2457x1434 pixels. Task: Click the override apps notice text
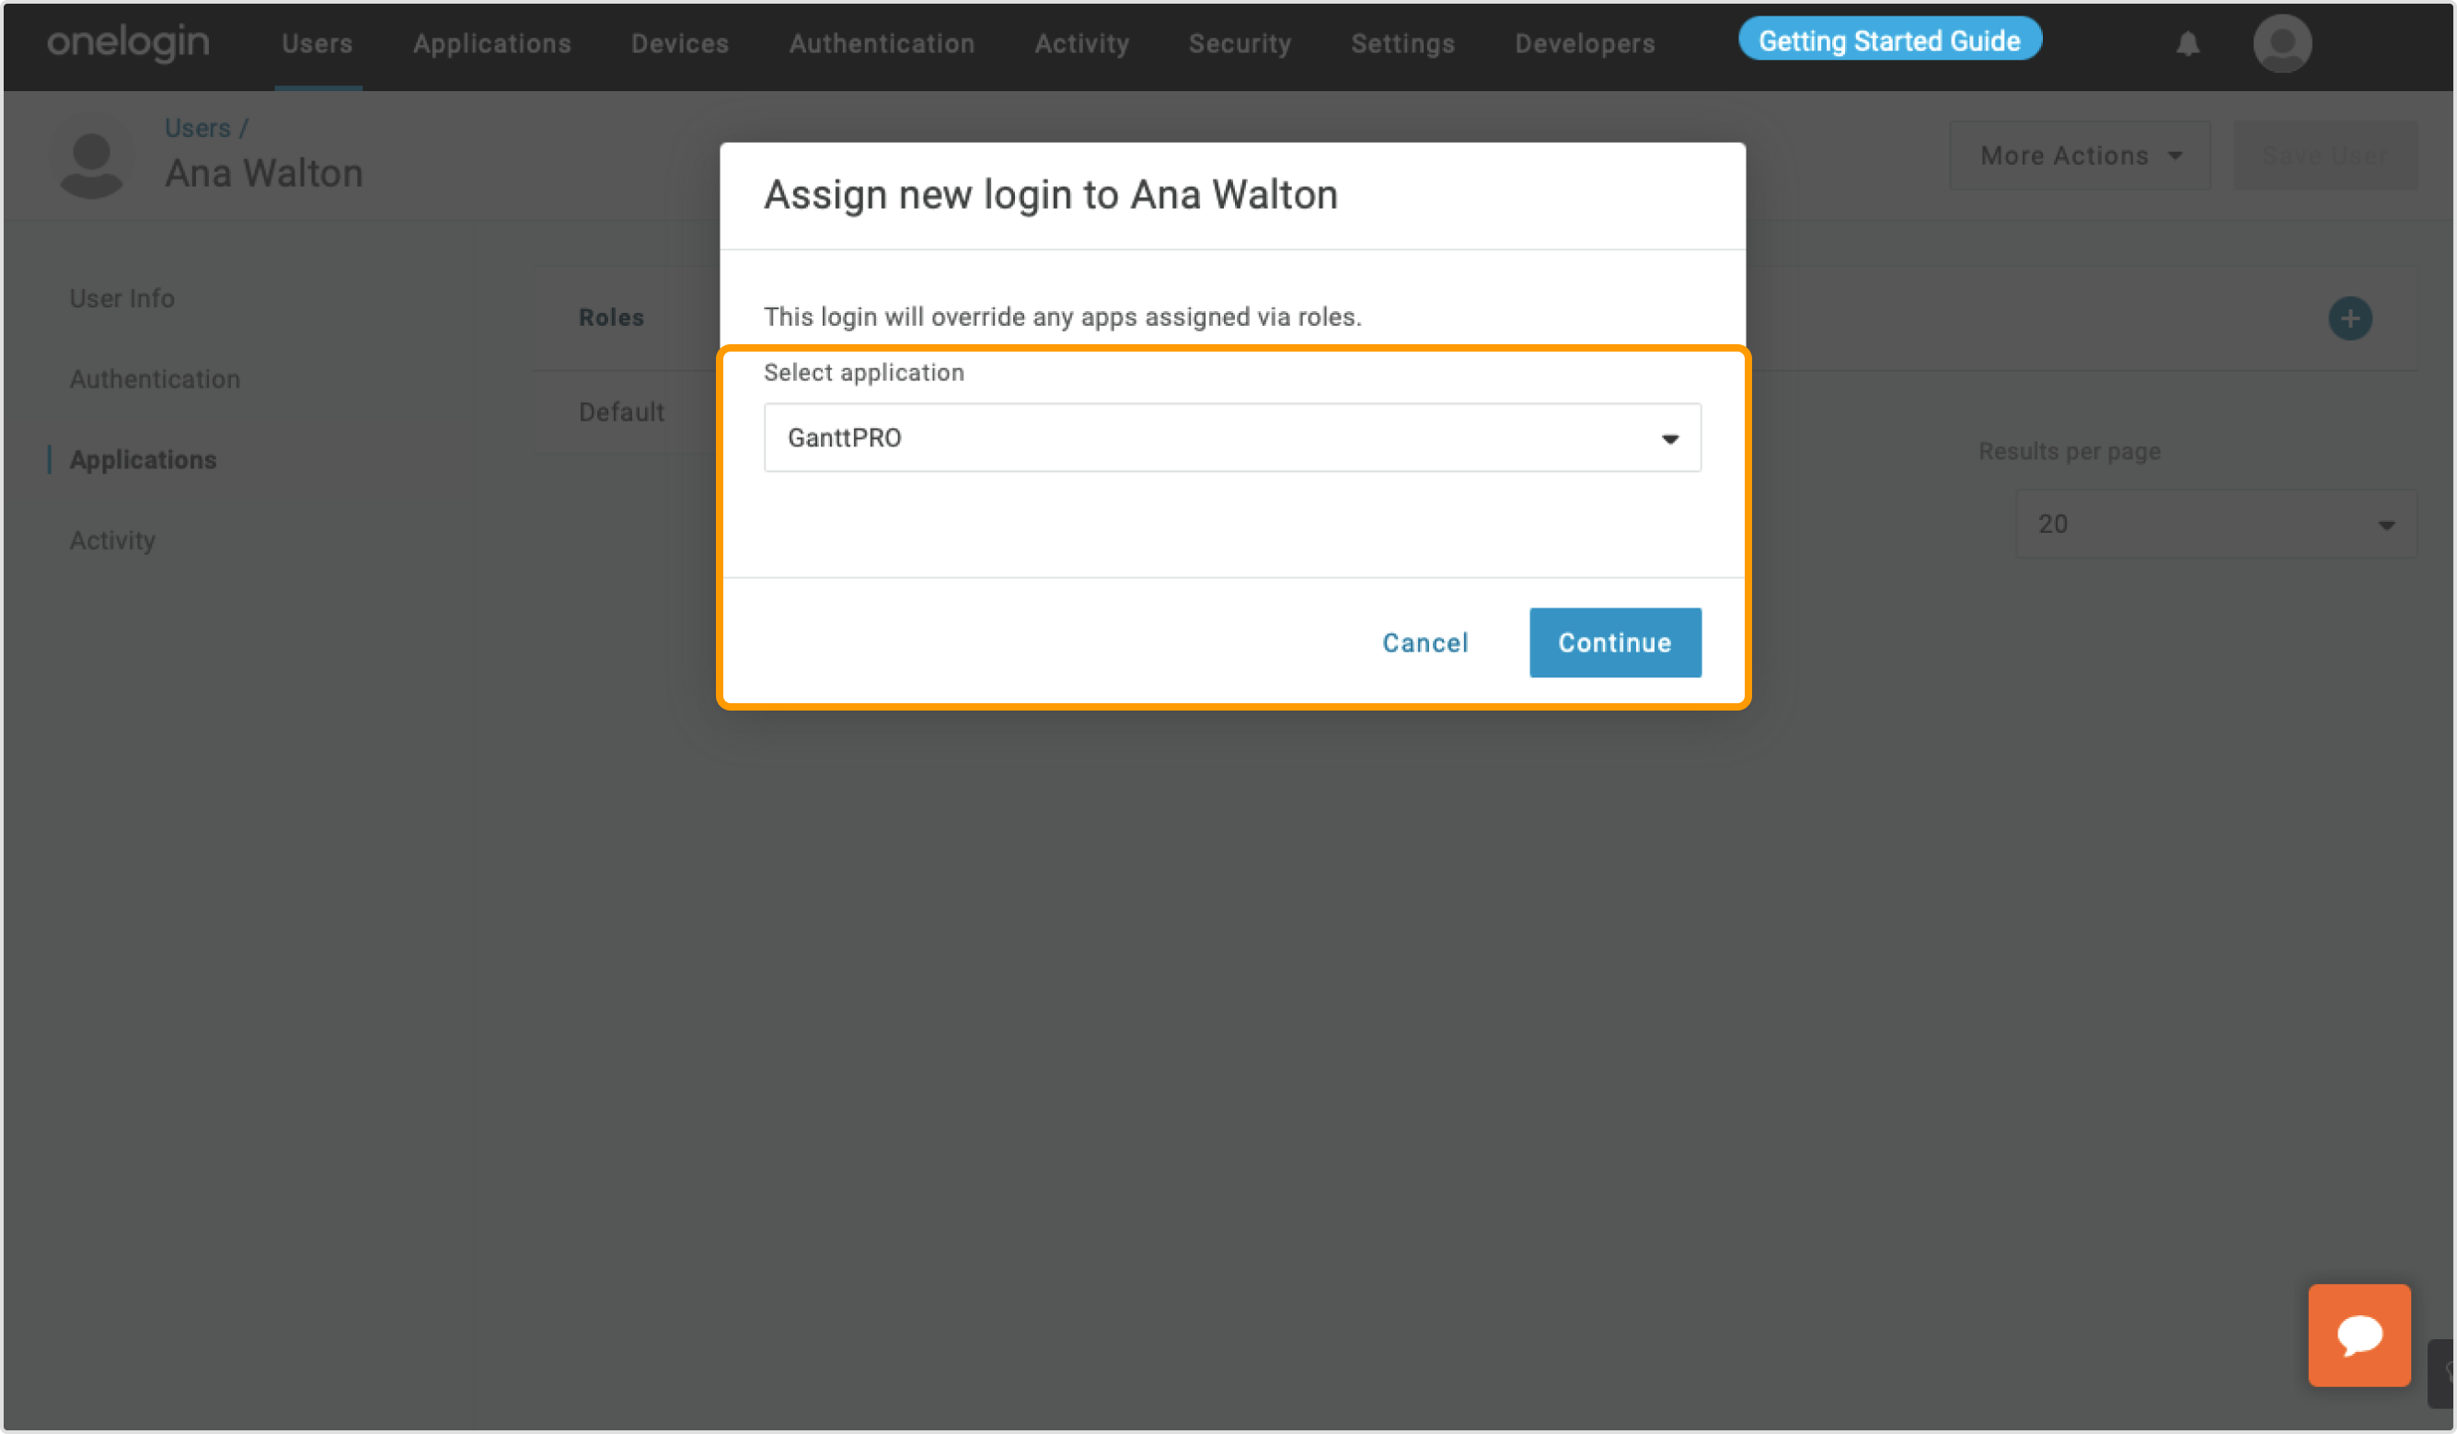(1063, 317)
